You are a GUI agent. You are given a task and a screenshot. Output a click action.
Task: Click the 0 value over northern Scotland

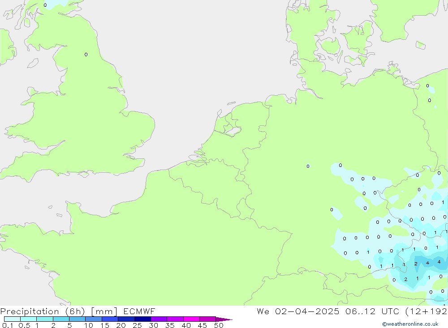(x=45, y=5)
